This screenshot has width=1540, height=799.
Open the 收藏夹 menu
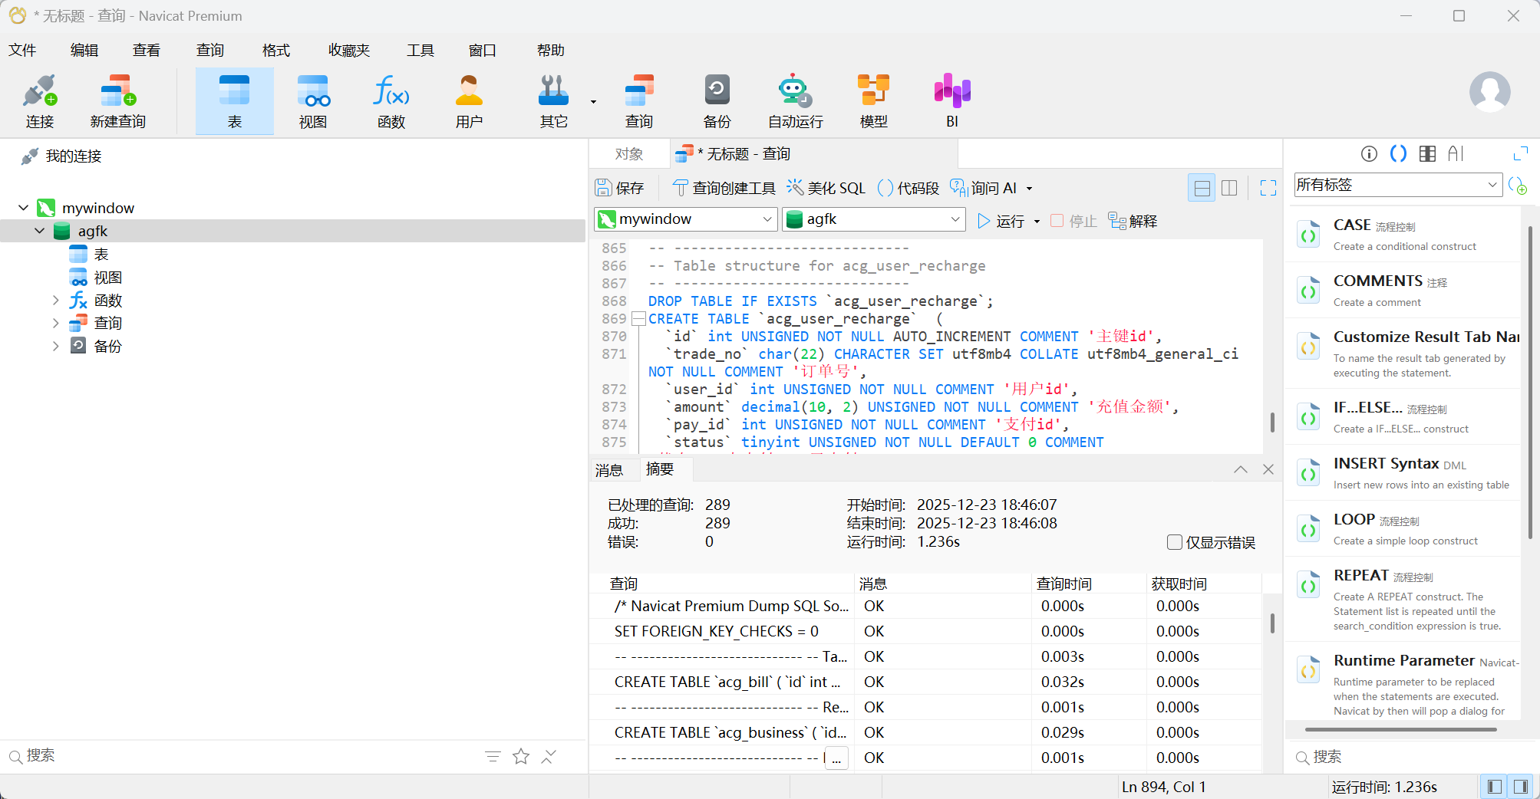[x=348, y=51]
